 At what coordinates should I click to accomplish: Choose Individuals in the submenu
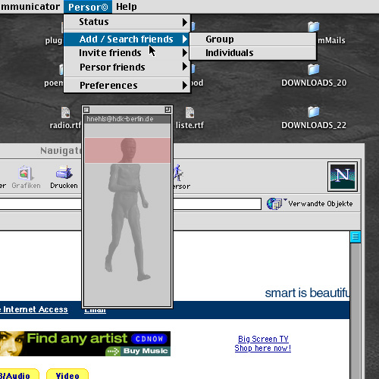coord(252,53)
